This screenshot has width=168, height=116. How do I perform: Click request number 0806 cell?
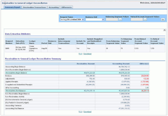[x=10, y=48]
